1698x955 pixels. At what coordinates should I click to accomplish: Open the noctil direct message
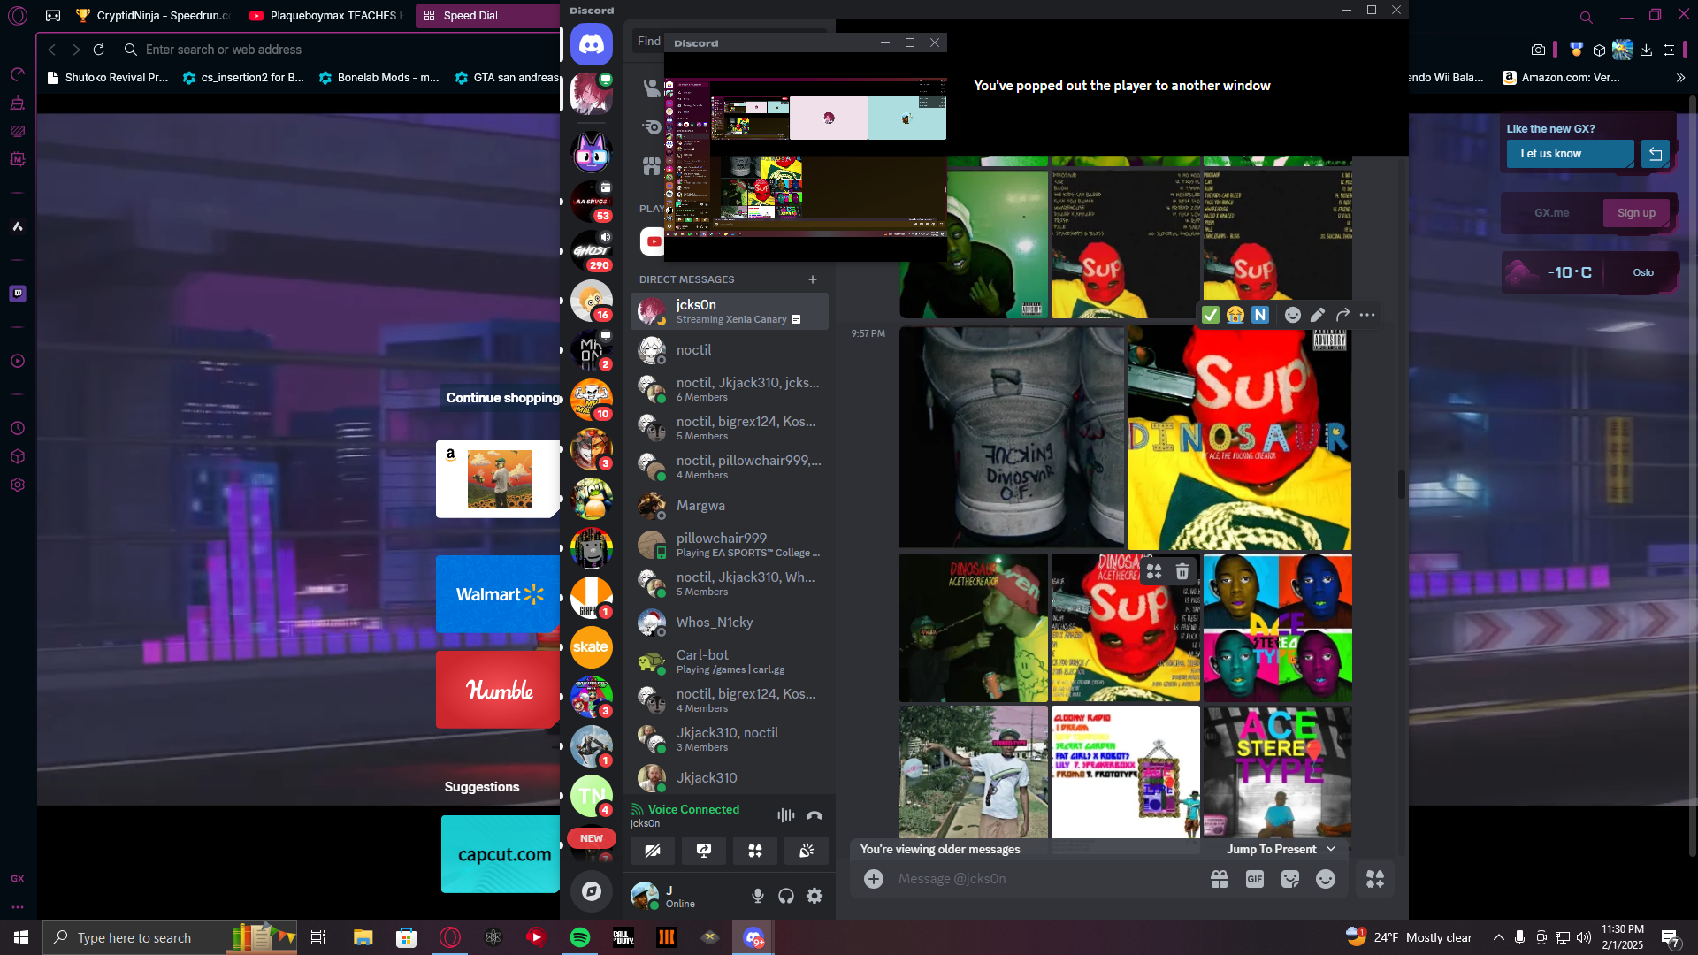coord(693,350)
